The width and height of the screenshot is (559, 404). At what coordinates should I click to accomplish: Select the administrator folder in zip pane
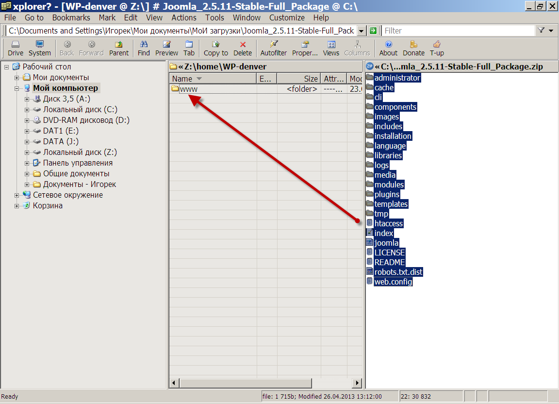(x=397, y=78)
